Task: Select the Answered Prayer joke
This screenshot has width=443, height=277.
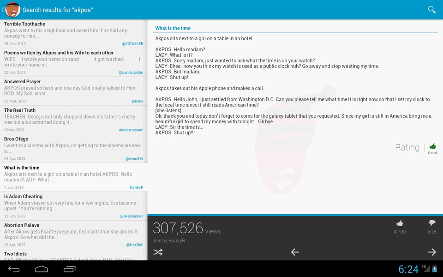Action: 73,91
